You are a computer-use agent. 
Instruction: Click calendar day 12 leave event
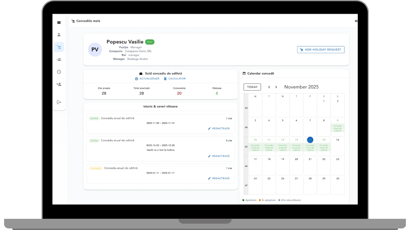click(x=283, y=148)
